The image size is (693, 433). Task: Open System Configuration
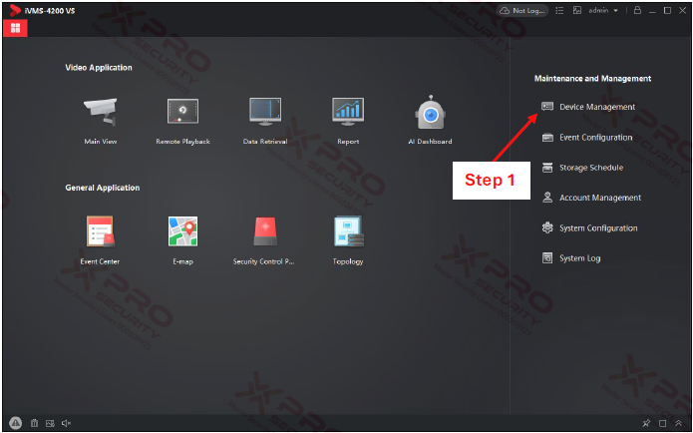[589, 228]
